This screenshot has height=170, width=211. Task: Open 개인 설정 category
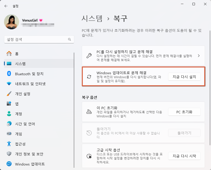(39, 94)
